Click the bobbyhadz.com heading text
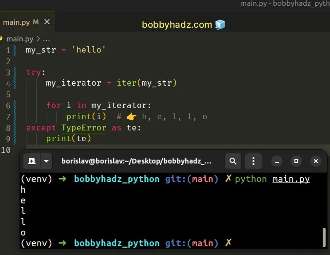This screenshot has height=255, width=330. [177, 25]
